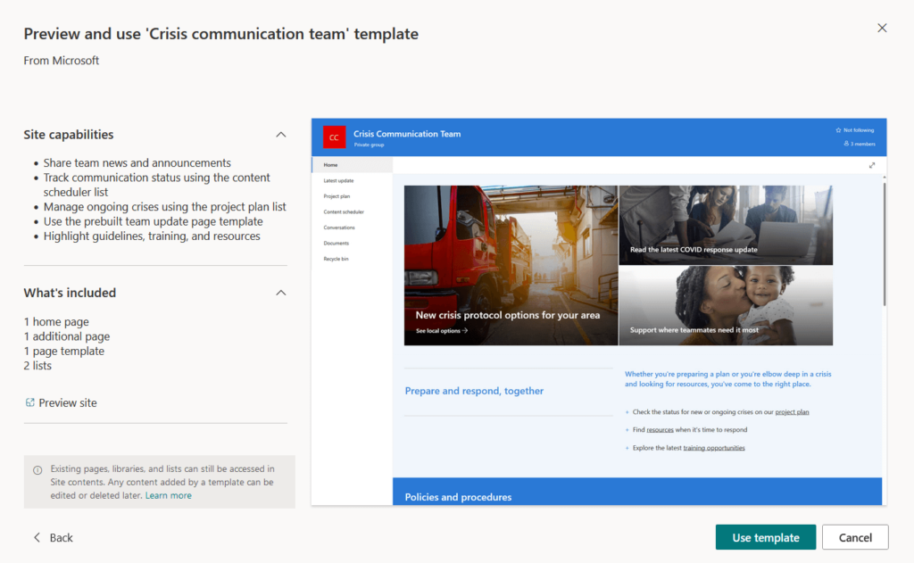Click the Crisis Communication Team site title
Image resolution: width=914 pixels, height=563 pixels.
click(x=407, y=134)
